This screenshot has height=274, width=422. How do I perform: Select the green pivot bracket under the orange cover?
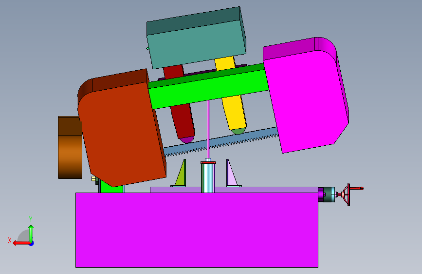111,188
